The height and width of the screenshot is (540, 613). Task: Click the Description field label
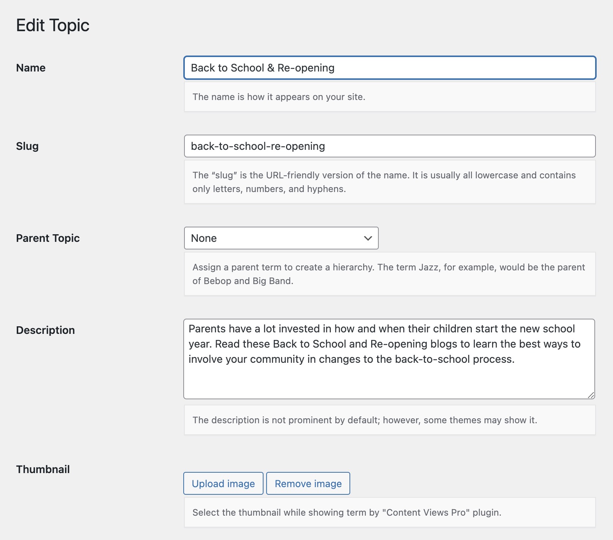coord(45,330)
